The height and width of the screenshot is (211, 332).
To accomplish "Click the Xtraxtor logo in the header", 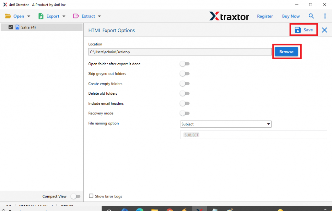I will point(229,16).
